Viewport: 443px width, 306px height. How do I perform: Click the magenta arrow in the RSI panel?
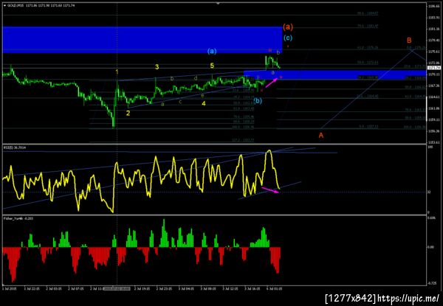270,189
